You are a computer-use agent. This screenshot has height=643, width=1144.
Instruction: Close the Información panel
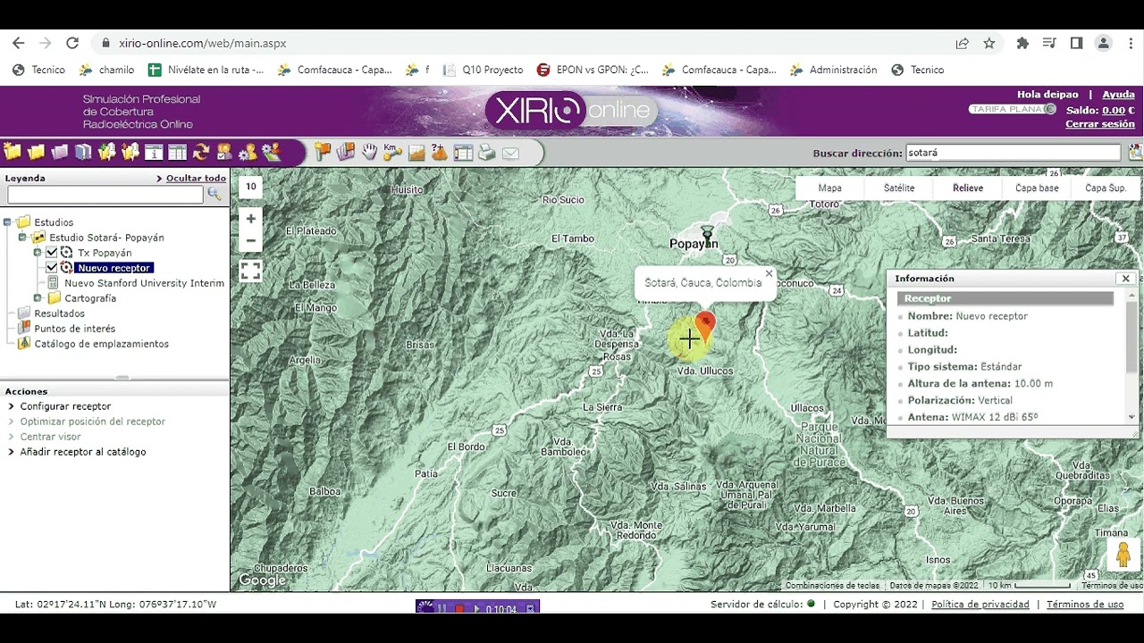1125,279
